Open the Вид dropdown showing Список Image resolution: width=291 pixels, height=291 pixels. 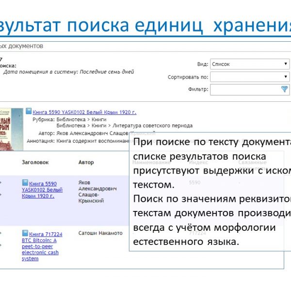(249, 64)
